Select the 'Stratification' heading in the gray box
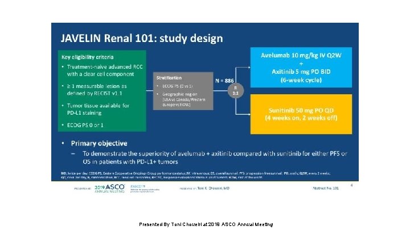This screenshot has width=410, height=230. pyautogui.click(x=169, y=78)
